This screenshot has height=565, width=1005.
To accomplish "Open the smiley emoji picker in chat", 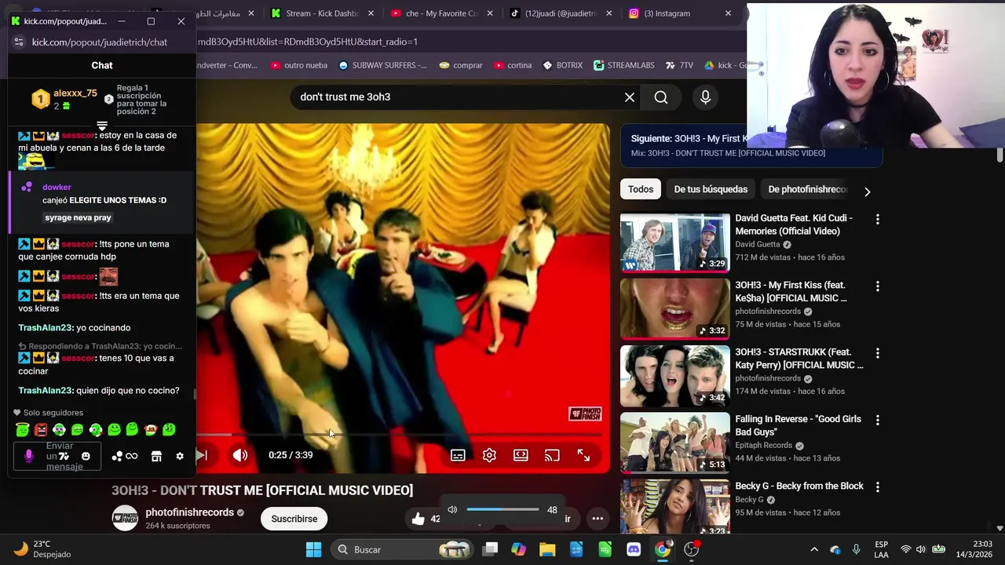I will coord(86,456).
